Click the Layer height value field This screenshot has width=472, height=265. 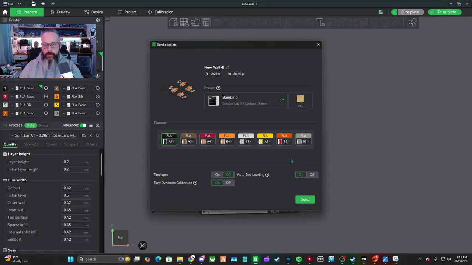click(x=76, y=162)
